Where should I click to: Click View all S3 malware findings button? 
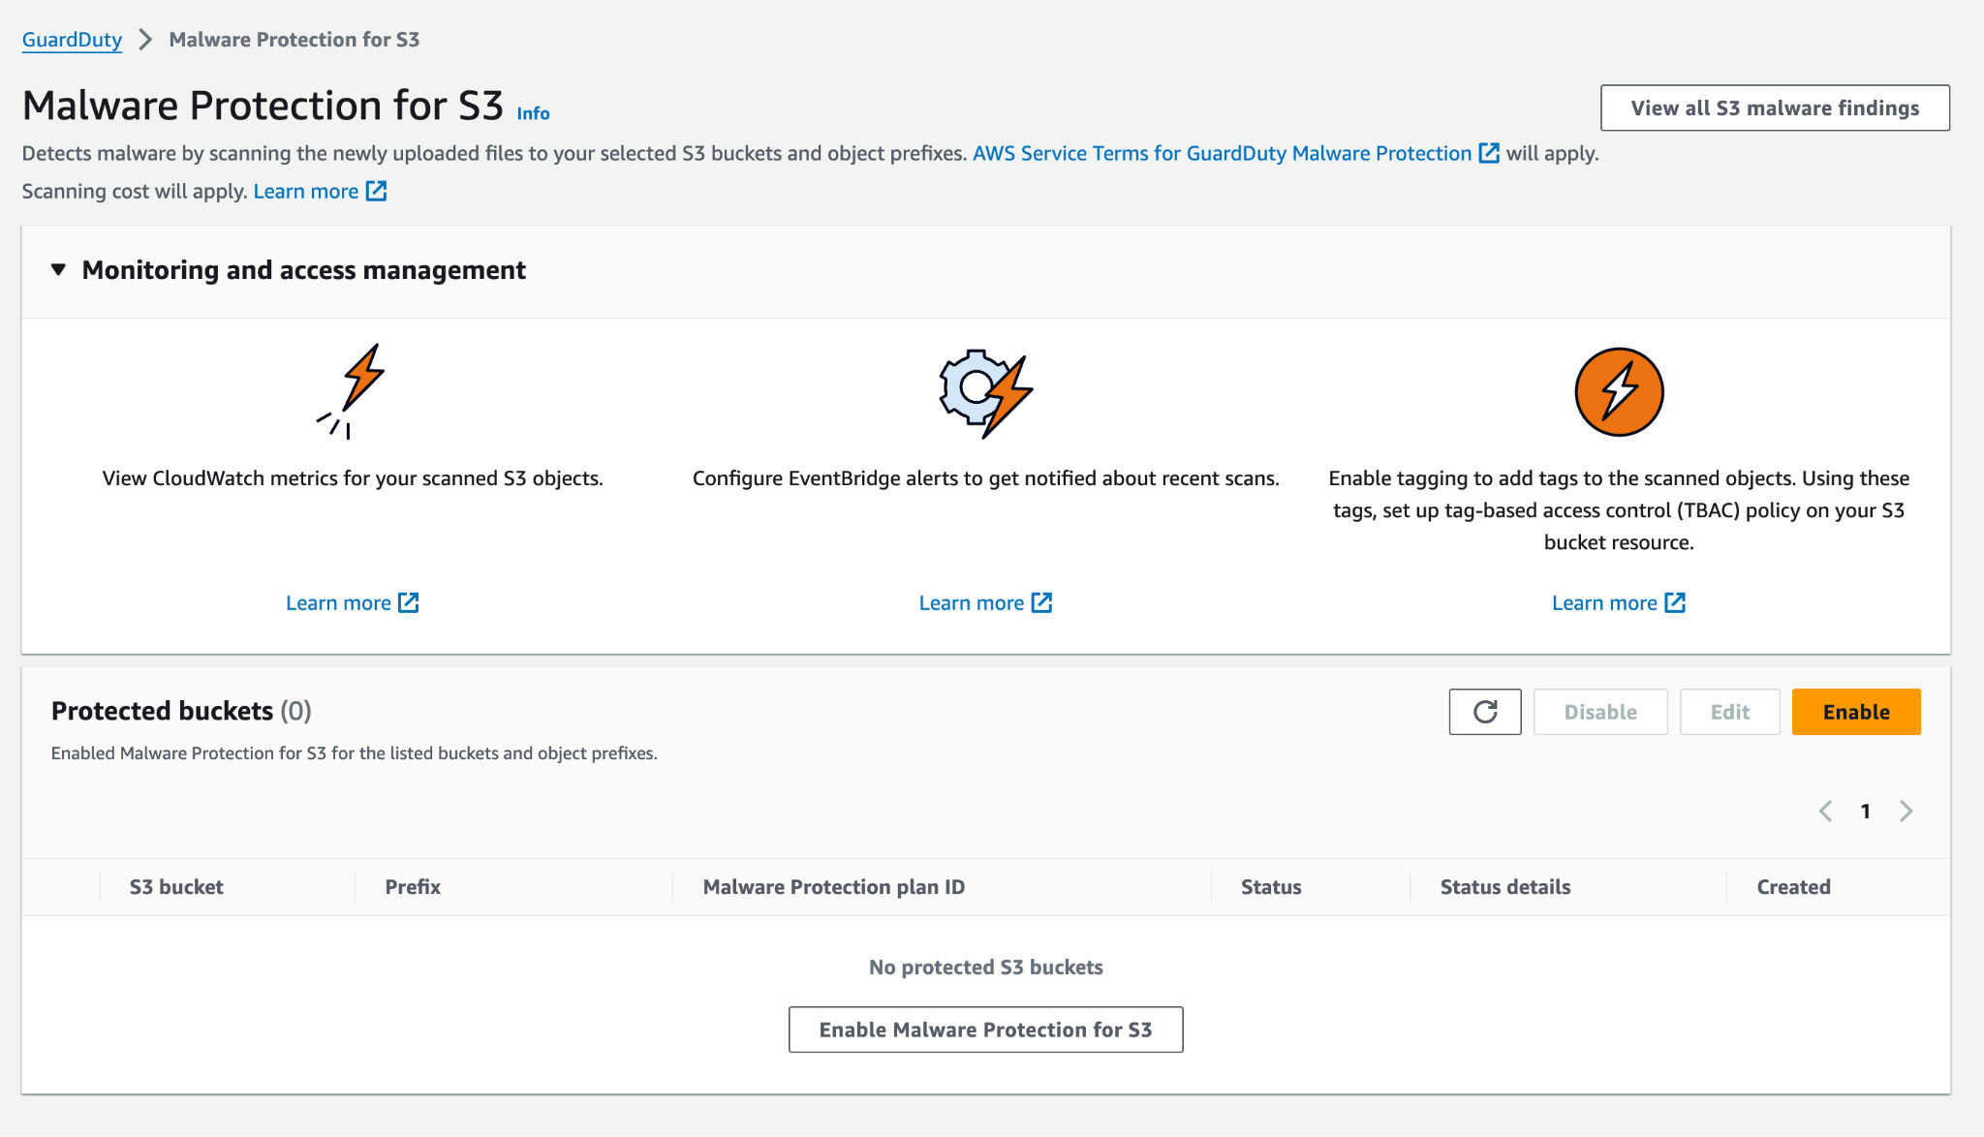[x=1774, y=108]
